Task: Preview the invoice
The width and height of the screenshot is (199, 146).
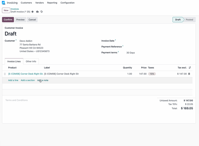Action: [20, 20]
